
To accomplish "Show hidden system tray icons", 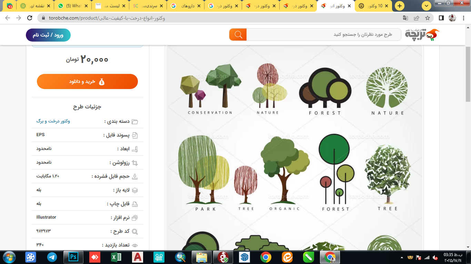I will pyautogui.click(x=402, y=257).
